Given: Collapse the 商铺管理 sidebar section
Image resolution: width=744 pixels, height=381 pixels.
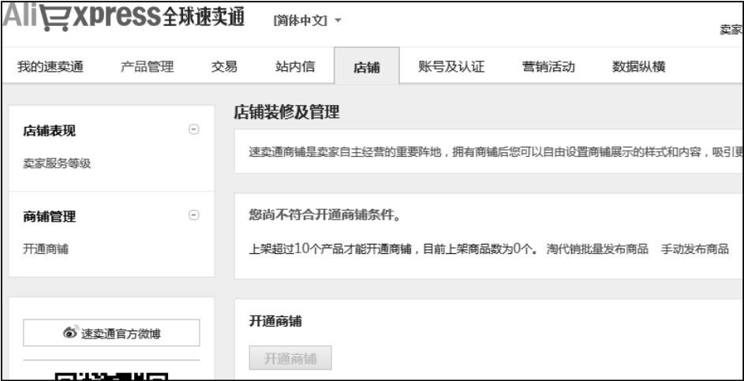Looking at the screenshot, I should click(193, 215).
